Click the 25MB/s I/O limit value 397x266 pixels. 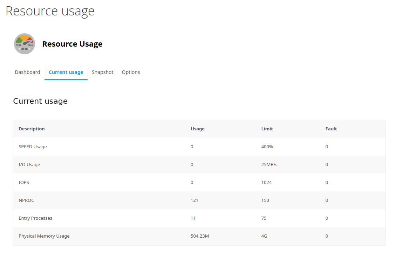coord(269,164)
